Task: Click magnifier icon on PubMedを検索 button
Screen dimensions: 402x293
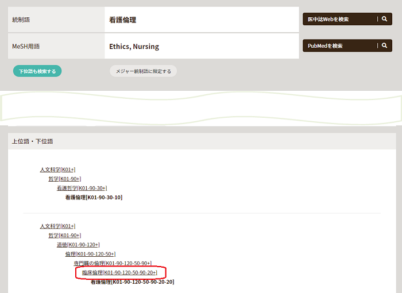Action: [384, 45]
